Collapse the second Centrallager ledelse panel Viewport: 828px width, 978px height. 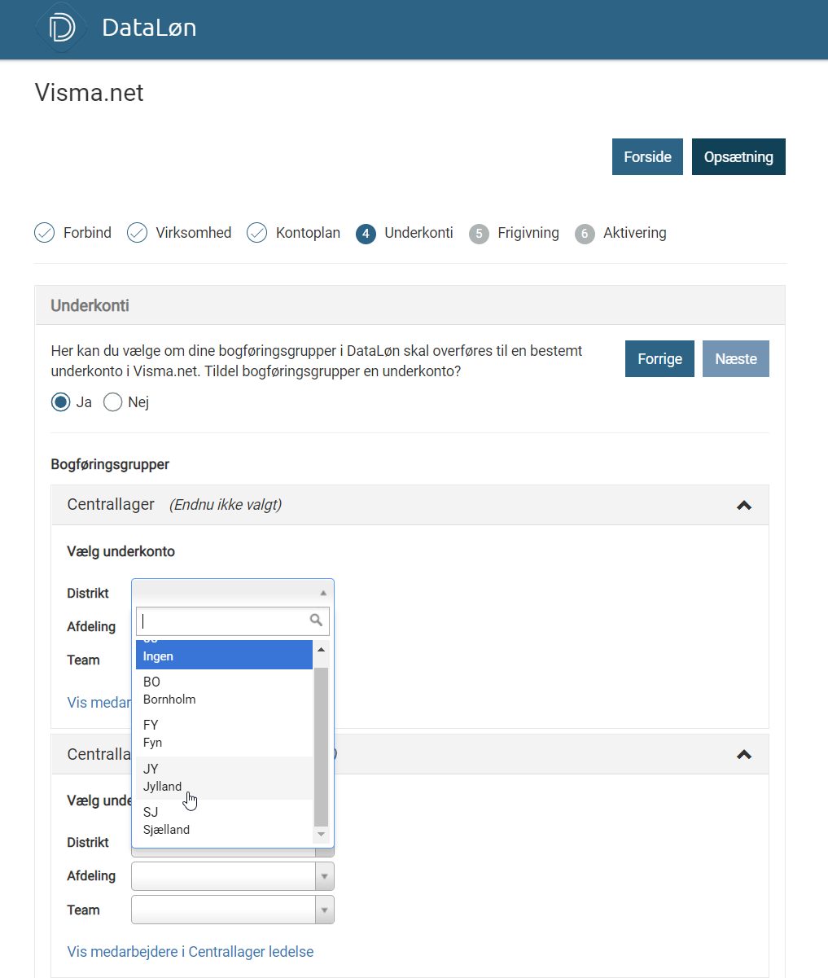[743, 754]
